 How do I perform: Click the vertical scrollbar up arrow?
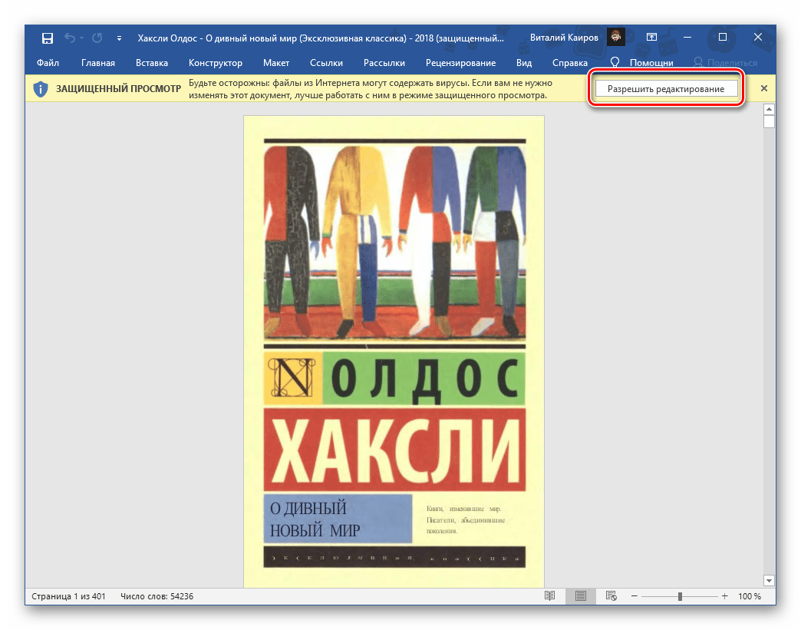769,109
